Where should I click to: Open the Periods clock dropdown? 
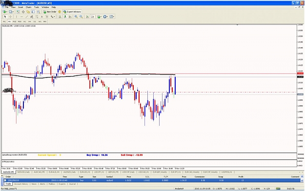105,17
